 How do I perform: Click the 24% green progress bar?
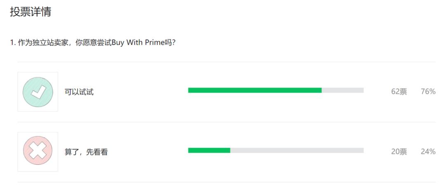209,150
